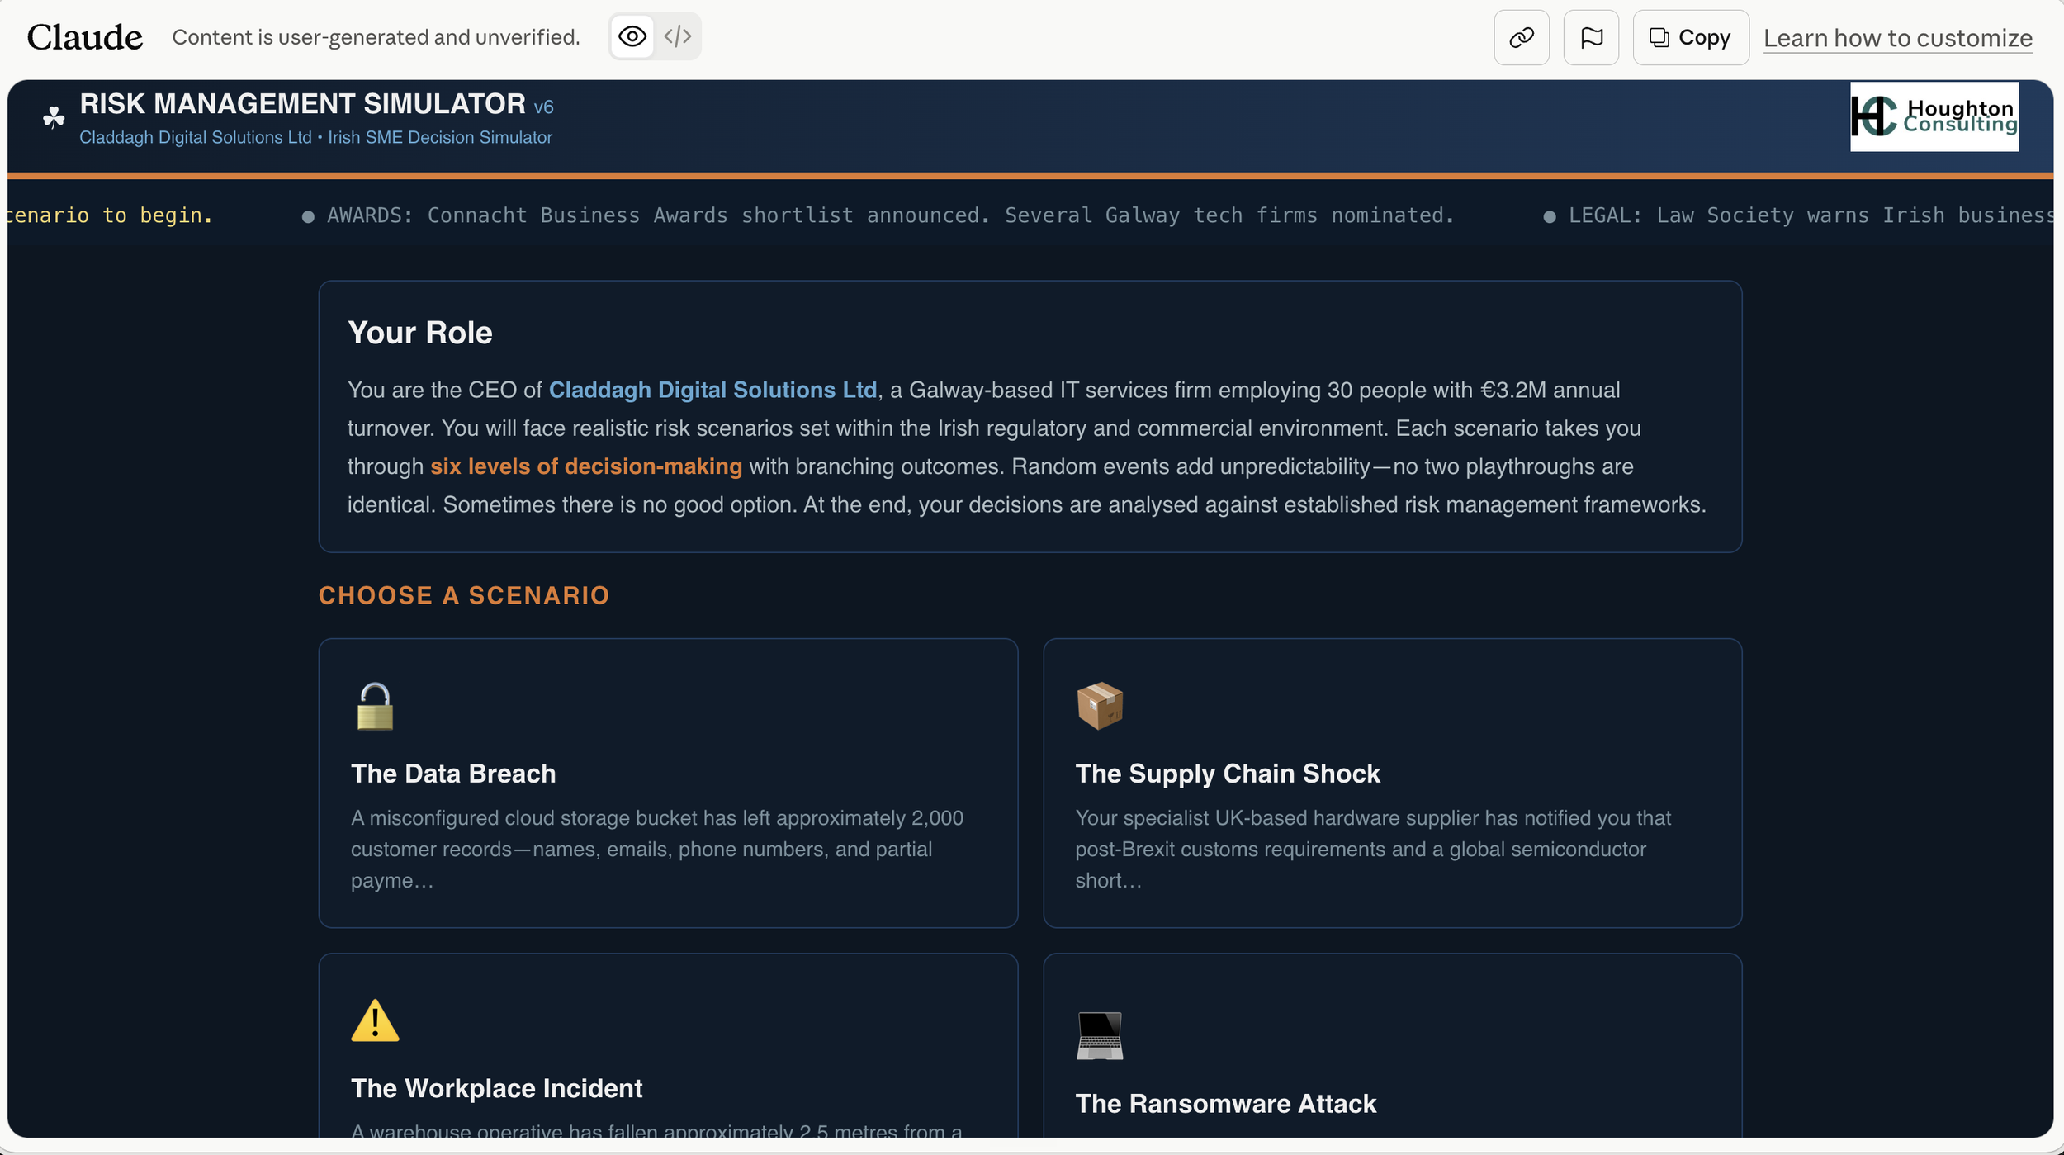This screenshot has height=1155, width=2064.
Task: Click the Data Breach description text
Action: pos(657,850)
